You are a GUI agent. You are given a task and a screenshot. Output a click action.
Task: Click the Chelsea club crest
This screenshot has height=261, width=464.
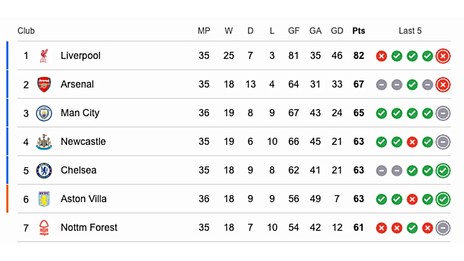[x=44, y=171]
